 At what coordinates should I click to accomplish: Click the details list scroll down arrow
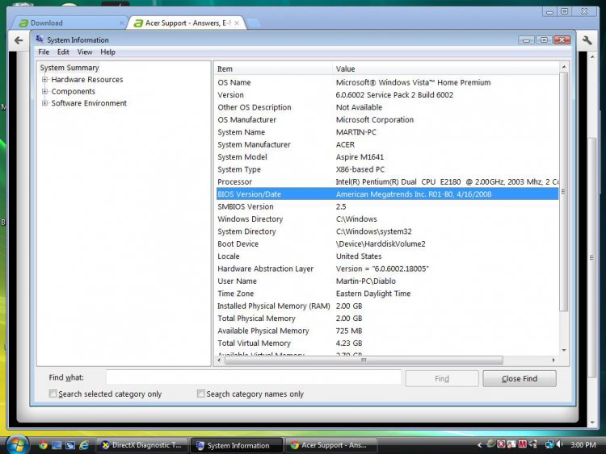click(x=564, y=350)
